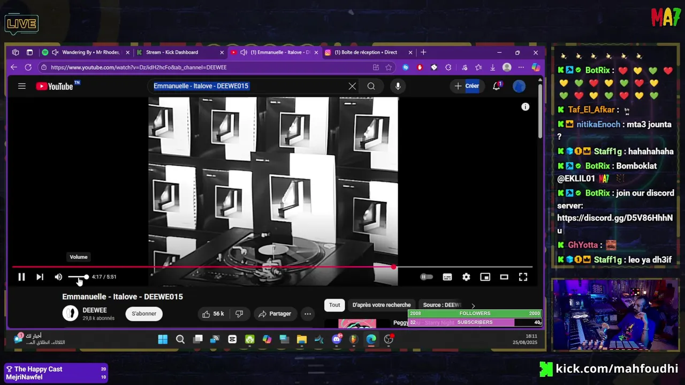
Task: Open the Windows Start menu
Action: pyautogui.click(x=163, y=340)
